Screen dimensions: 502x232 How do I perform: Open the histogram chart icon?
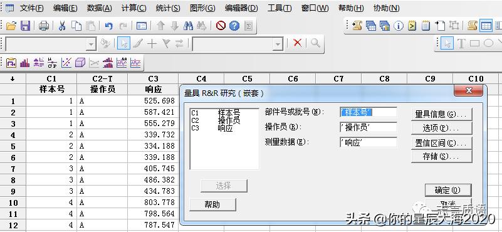[x=24, y=63]
